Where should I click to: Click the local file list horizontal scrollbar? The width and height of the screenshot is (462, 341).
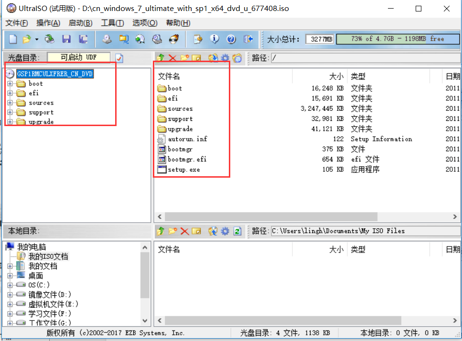pyautogui.click(x=283, y=320)
